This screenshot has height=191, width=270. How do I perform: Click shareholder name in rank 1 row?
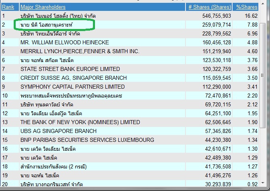[58, 16]
